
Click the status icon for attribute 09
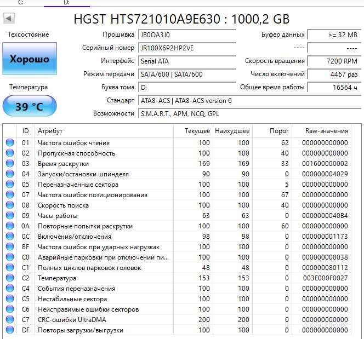(10, 215)
